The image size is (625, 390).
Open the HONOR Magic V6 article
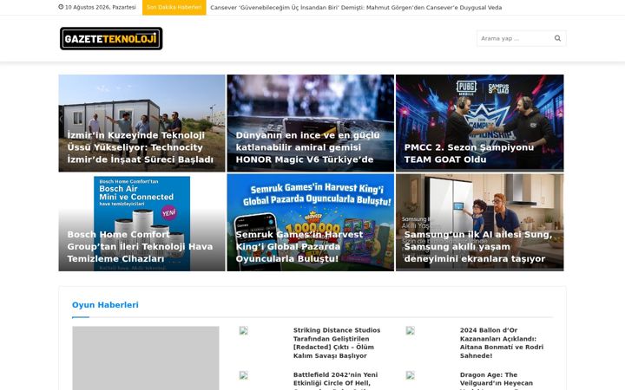click(311, 123)
